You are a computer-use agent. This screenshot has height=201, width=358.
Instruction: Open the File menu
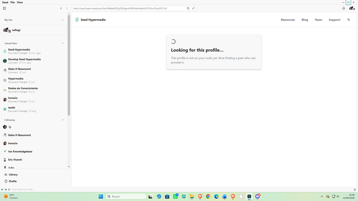coord(13,2)
